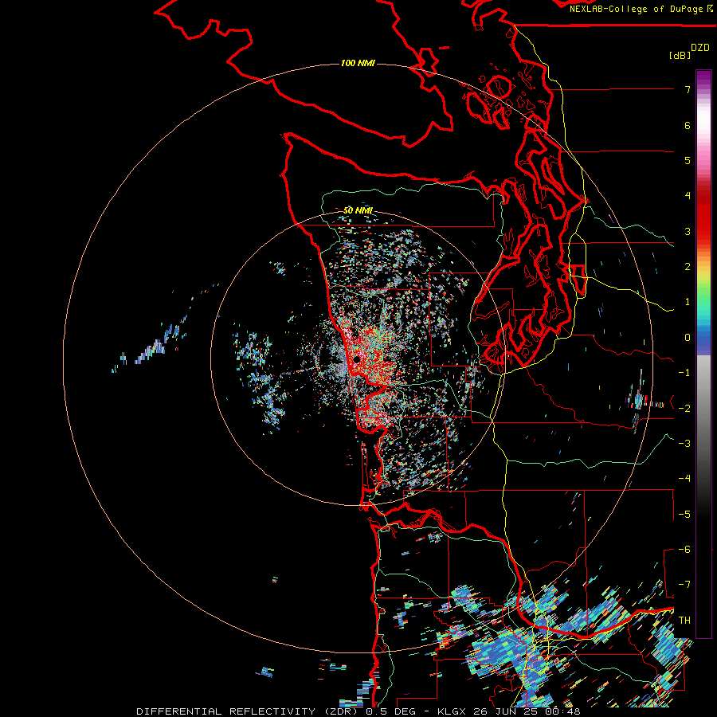Pick the white band of the ZDR color bar

(703, 119)
